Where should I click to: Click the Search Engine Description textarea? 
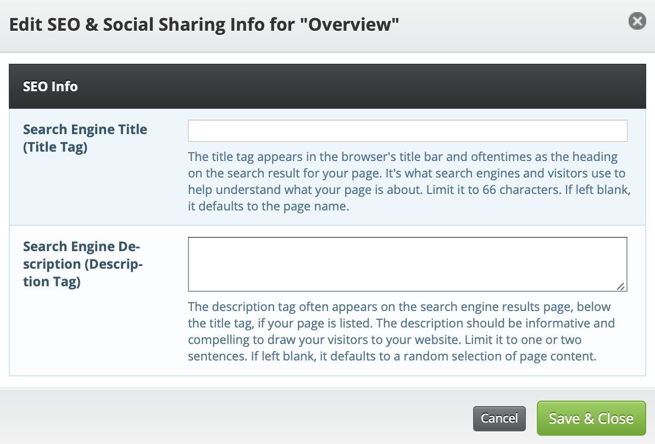(407, 263)
